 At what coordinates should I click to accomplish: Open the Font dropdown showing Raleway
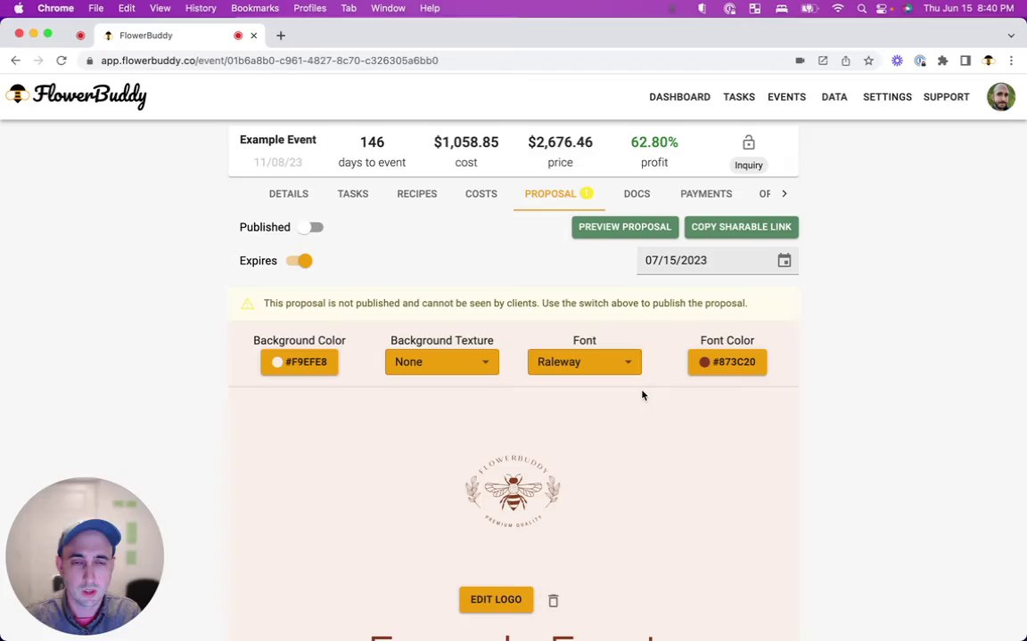click(585, 361)
